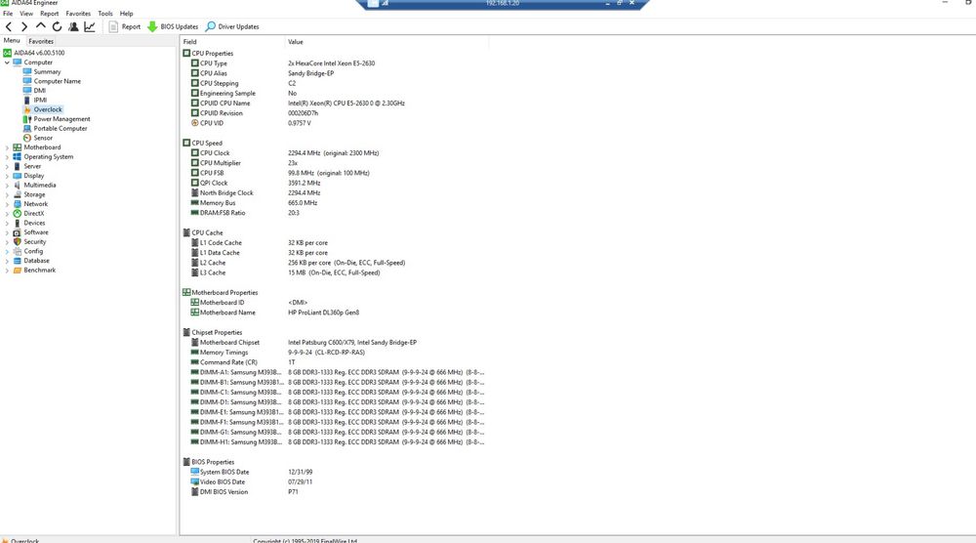Open the graph chart toolbar icon

(x=90, y=26)
